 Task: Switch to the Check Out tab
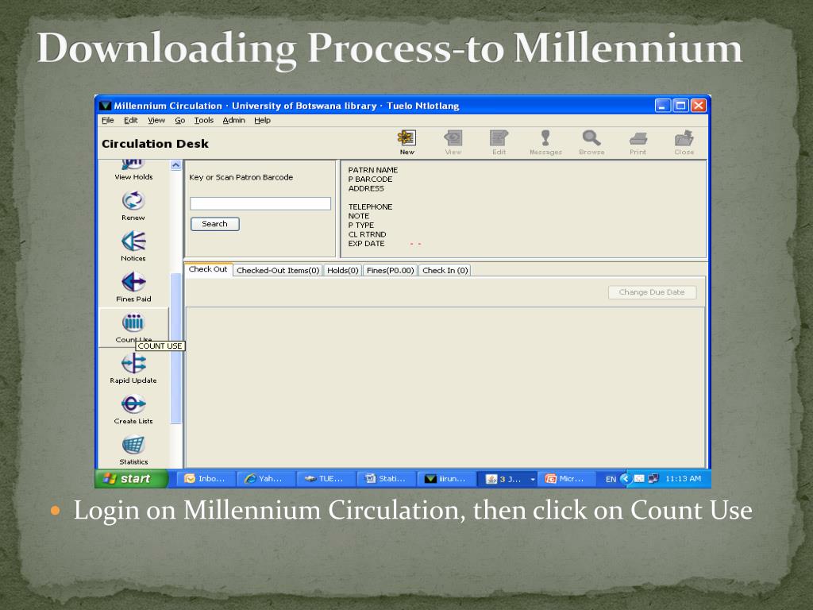[x=208, y=269]
